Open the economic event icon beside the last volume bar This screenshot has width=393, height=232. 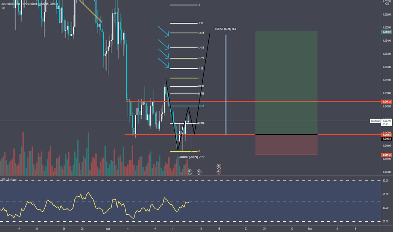click(x=190, y=172)
